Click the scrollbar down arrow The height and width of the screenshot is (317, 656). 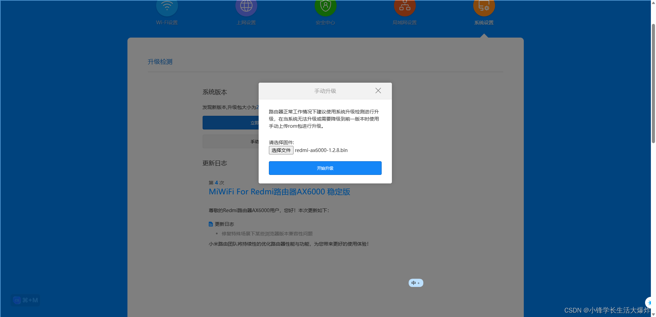[653, 314]
